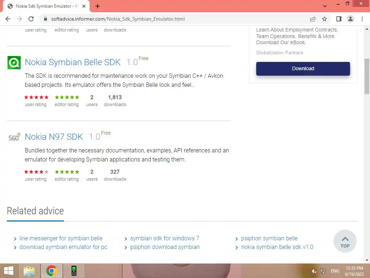This screenshot has height=278, width=370.
Task: Open 'symbian sdk for windows 7' link
Action: (165, 238)
